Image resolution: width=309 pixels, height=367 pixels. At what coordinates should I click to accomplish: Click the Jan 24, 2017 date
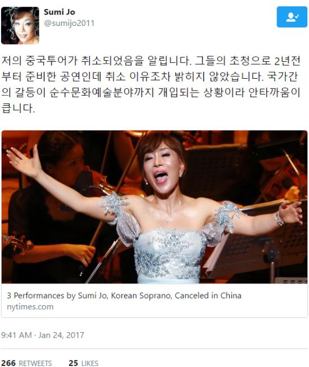tap(61, 335)
